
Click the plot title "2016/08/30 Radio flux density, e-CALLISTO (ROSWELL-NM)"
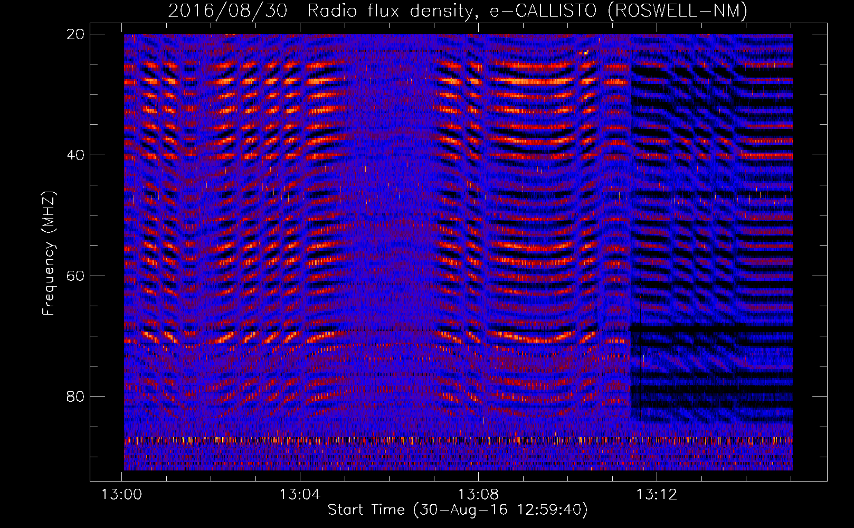(x=458, y=11)
